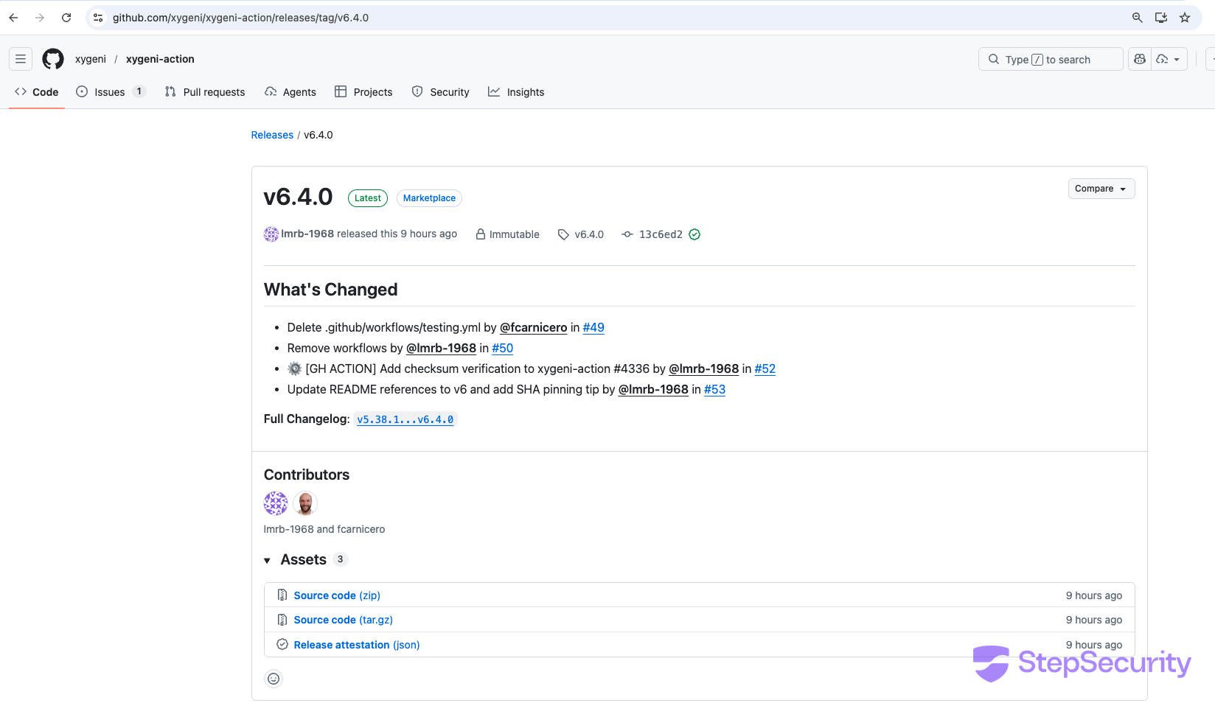
Task: Open the xygeni-action repository link
Action: (160, 59)
